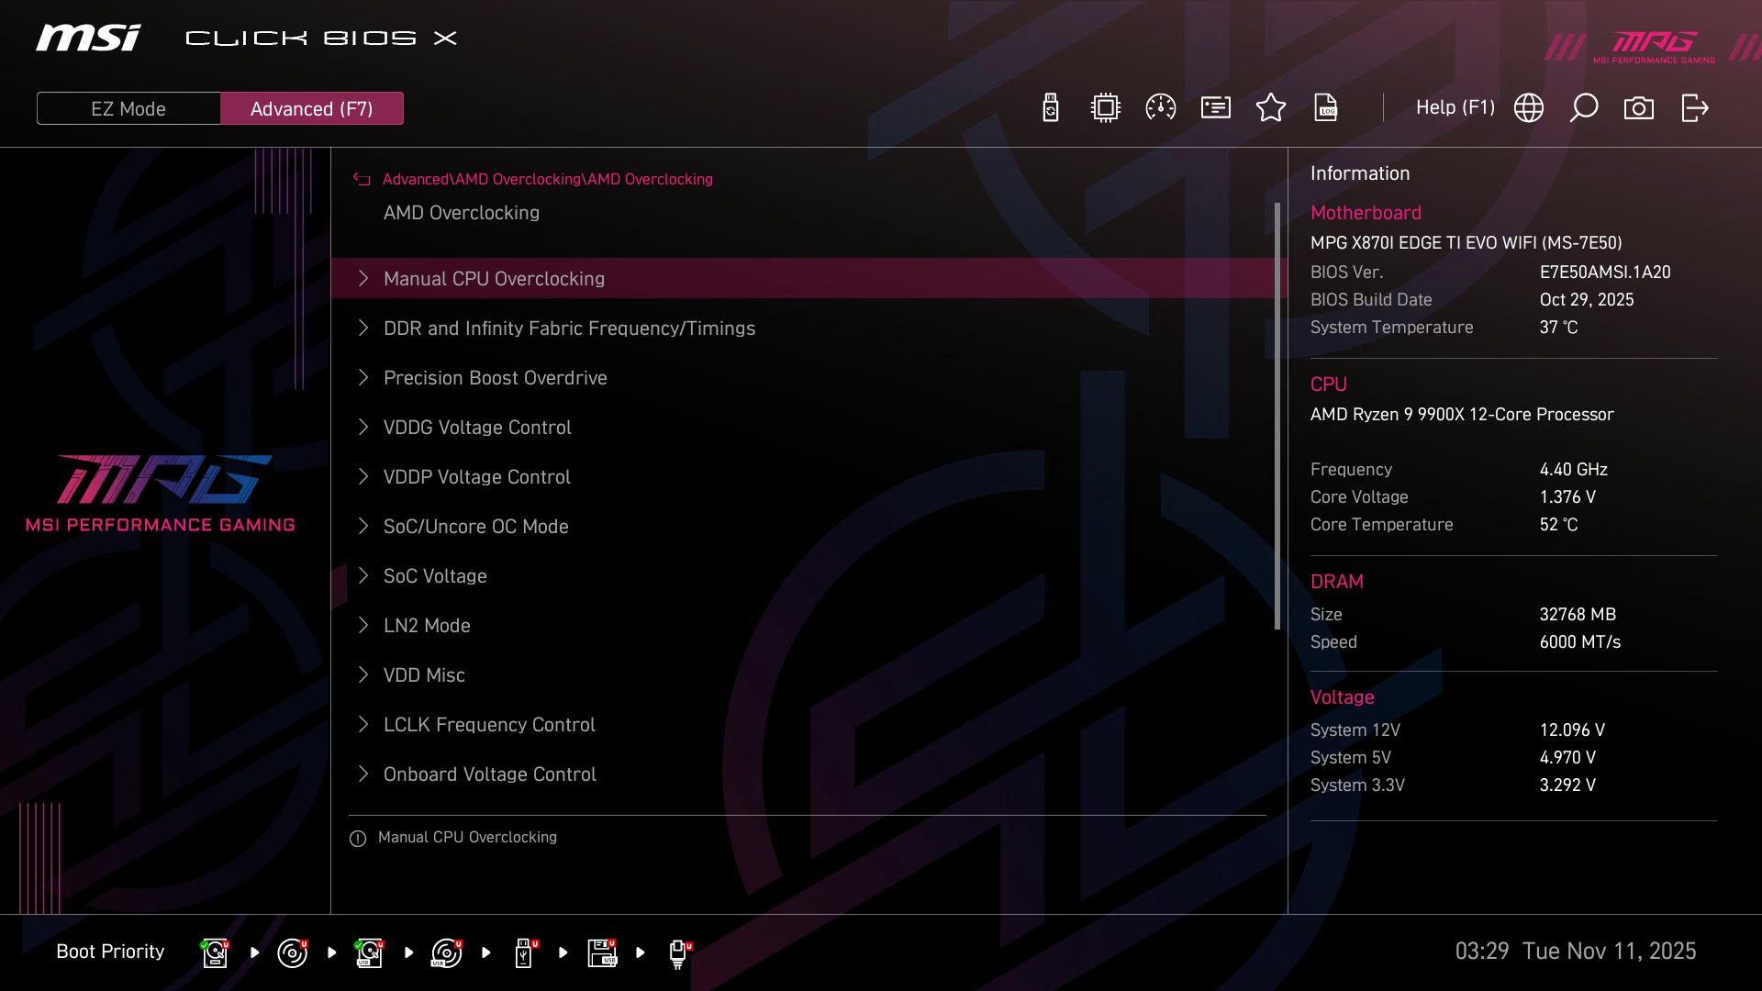This screenshot has width=1762, height=991.
Task: Take a screenshot using the camera icon
Action: (x=1639, y=107)
